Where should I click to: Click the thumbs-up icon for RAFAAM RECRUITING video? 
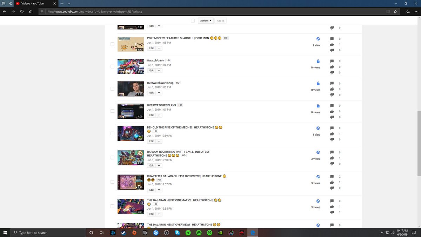point(332,158)
